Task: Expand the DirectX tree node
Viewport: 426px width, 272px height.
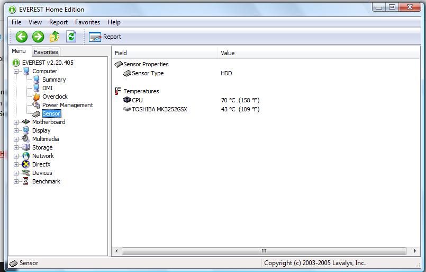Action: (x=16, y=165)
